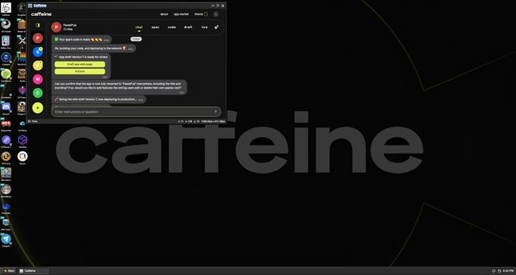Create a new project with yellow plus button
The height and width of the screenshot is (275, 516).
[x=37, y=108]
